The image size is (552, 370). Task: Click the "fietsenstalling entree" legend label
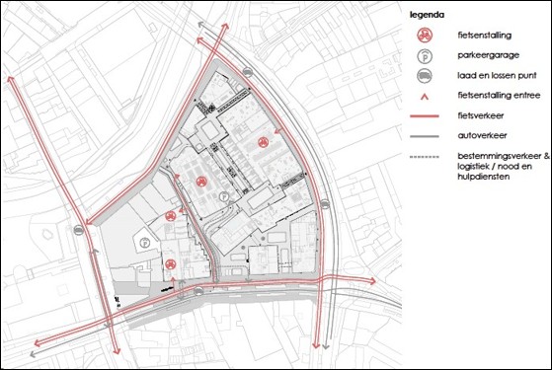pos(499,96)
